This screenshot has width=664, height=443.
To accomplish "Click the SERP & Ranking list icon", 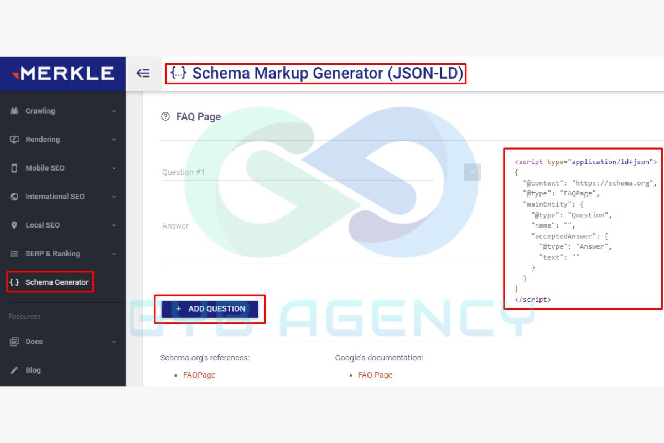I will [14, 254].
